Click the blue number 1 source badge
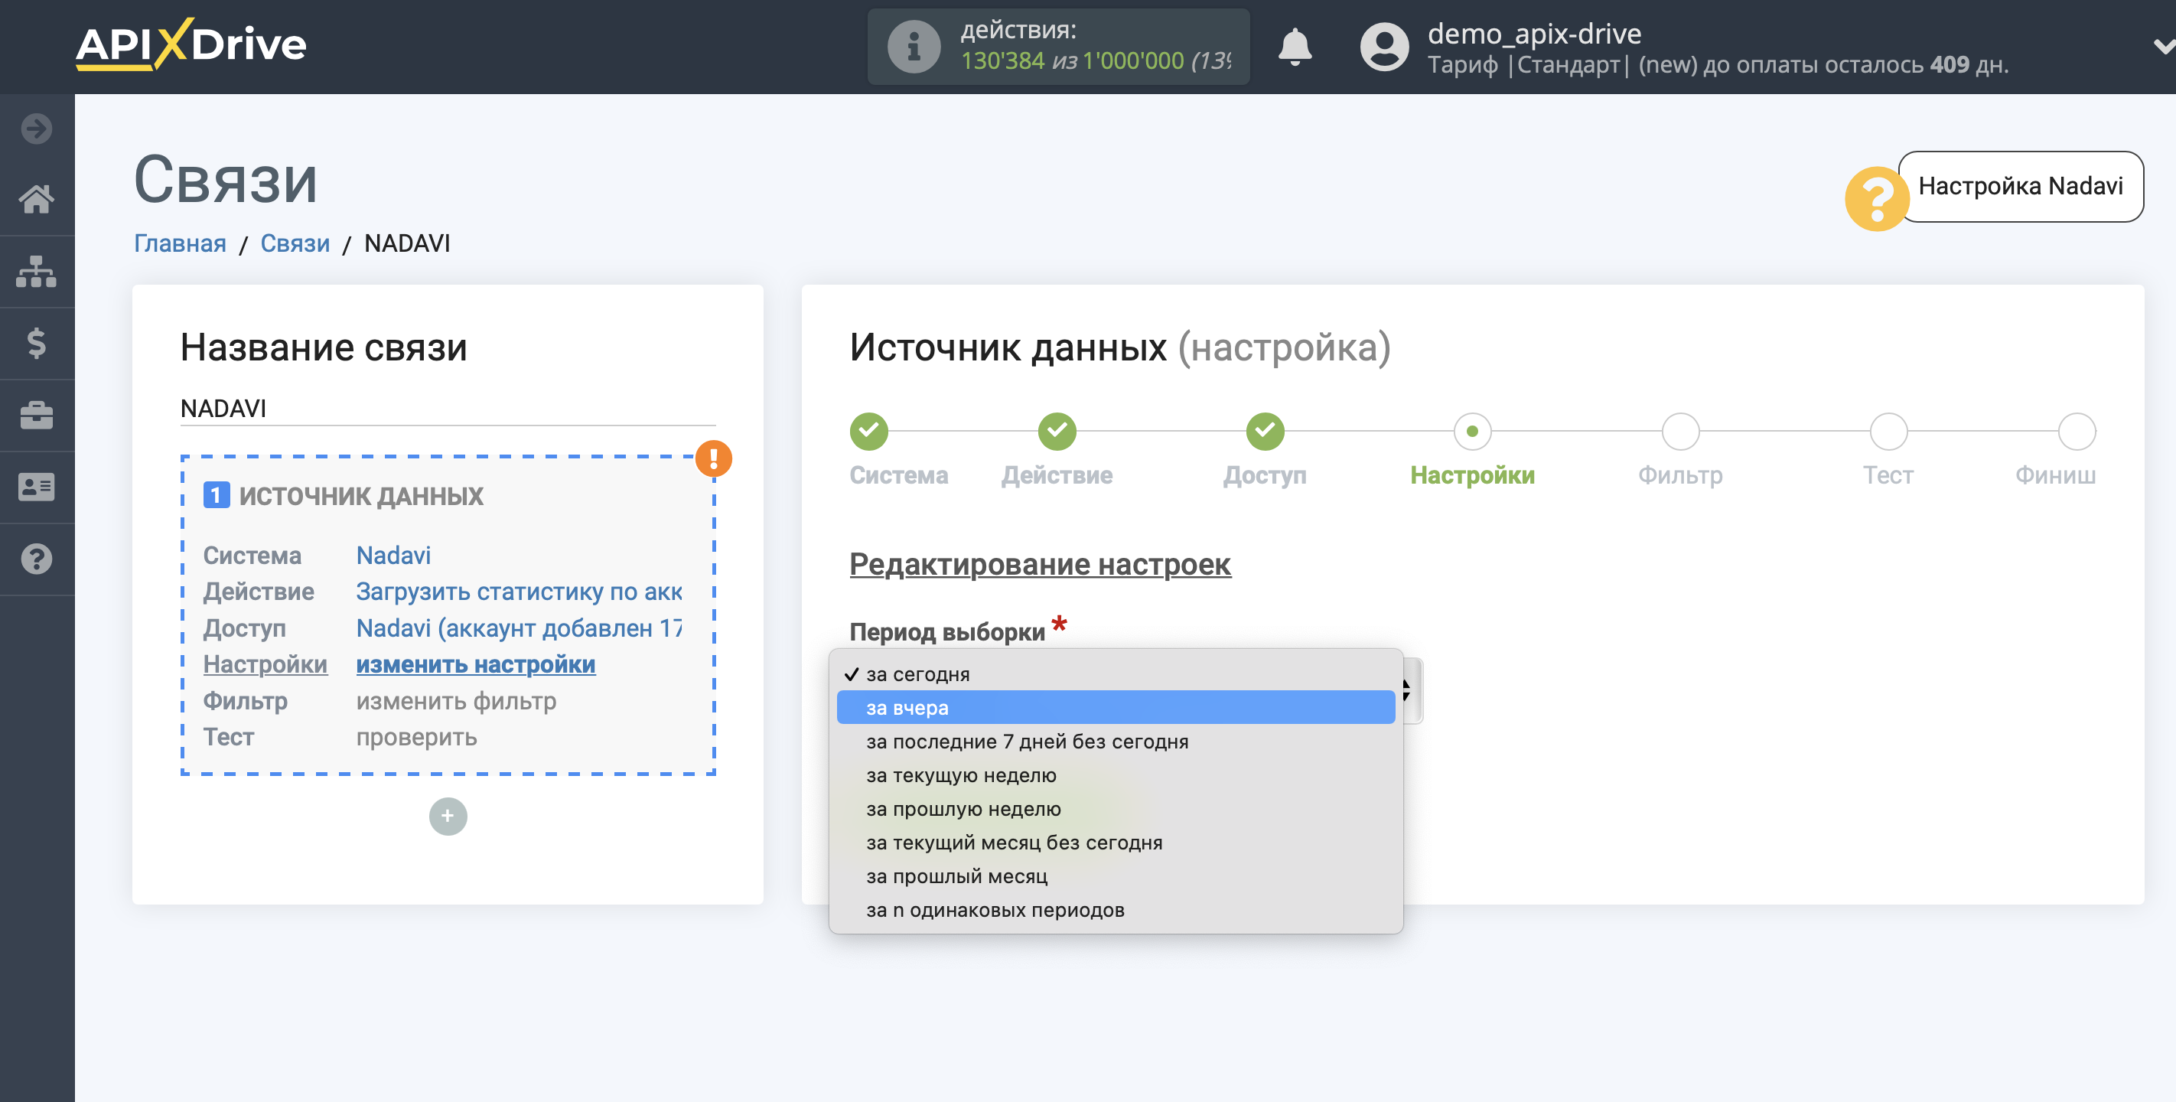Viewport: 2176px width, 1102px height. 217,495
